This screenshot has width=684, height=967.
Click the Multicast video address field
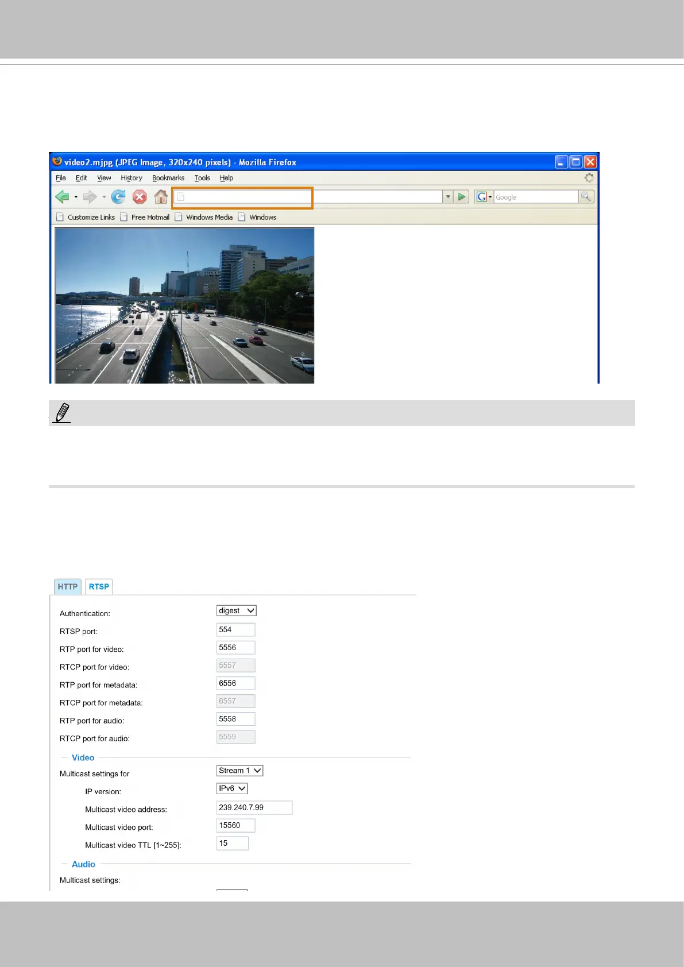[x=254, y=807]
